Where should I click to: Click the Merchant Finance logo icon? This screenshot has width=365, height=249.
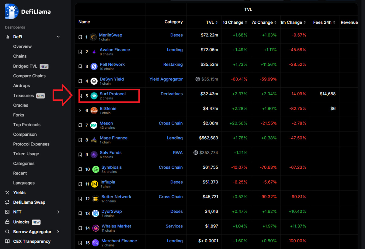[96, 243]
